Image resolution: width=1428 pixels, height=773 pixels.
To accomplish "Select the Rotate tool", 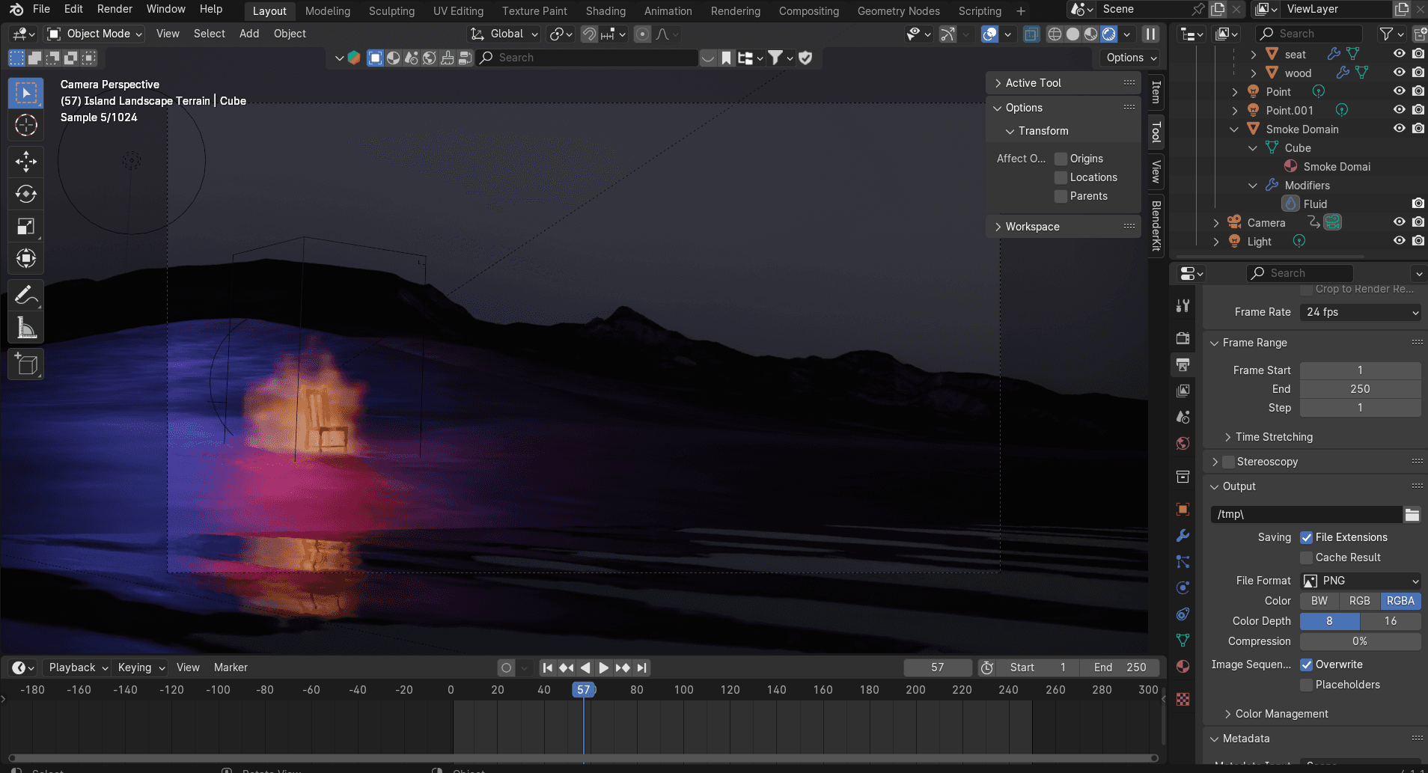I will pyautogui.click(x=26, y=194).
